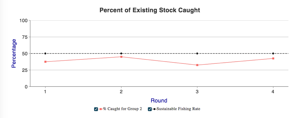Click the black Sustainable Rate point at Round 2
305x118 pixels.
click(121, 53)
